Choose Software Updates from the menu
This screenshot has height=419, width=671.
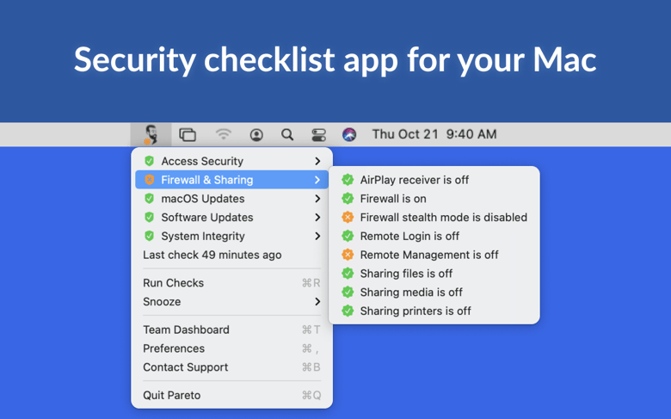coord(231,218)
